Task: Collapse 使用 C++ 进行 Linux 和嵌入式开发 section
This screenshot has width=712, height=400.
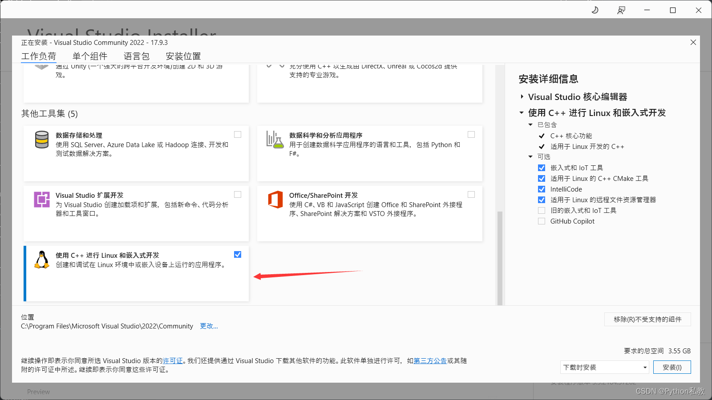Action: tap(522, 112)
